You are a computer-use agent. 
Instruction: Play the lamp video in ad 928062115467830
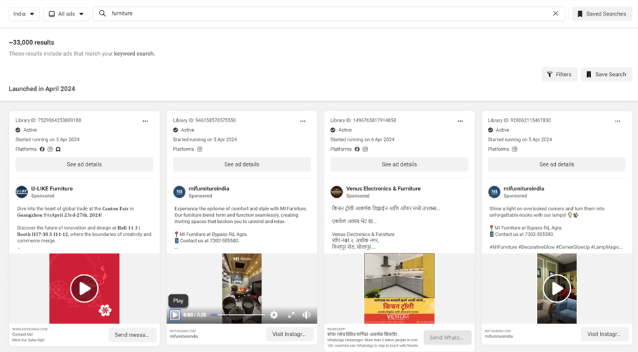pyautogui.click(x=557, y=288)
